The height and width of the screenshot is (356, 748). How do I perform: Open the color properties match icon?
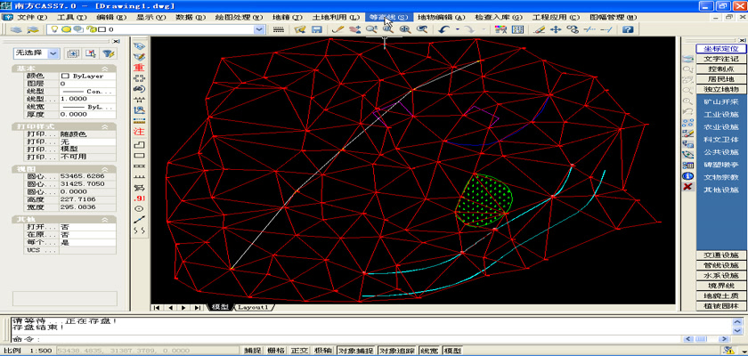tap(500, 29)
